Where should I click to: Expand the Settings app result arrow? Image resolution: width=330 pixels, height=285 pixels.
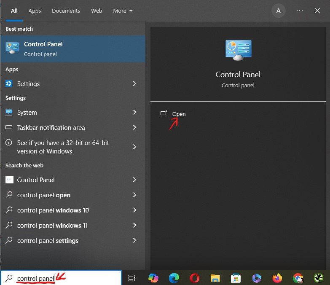[135, 84]
